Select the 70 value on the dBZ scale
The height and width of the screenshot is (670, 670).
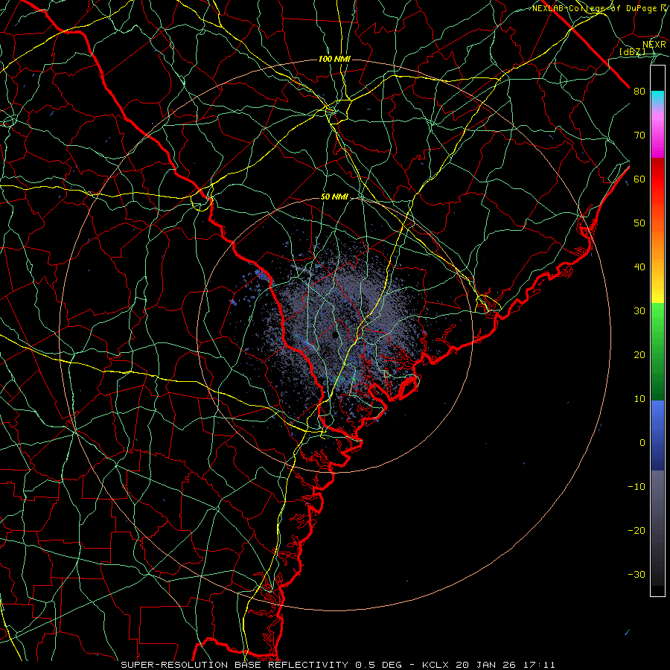point(639,135)
